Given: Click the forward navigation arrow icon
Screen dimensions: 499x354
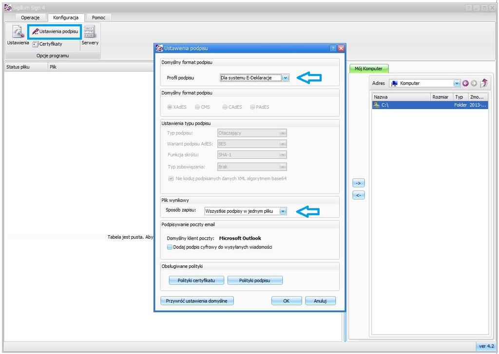Looking at the screenshot, I should pos(474,83).
